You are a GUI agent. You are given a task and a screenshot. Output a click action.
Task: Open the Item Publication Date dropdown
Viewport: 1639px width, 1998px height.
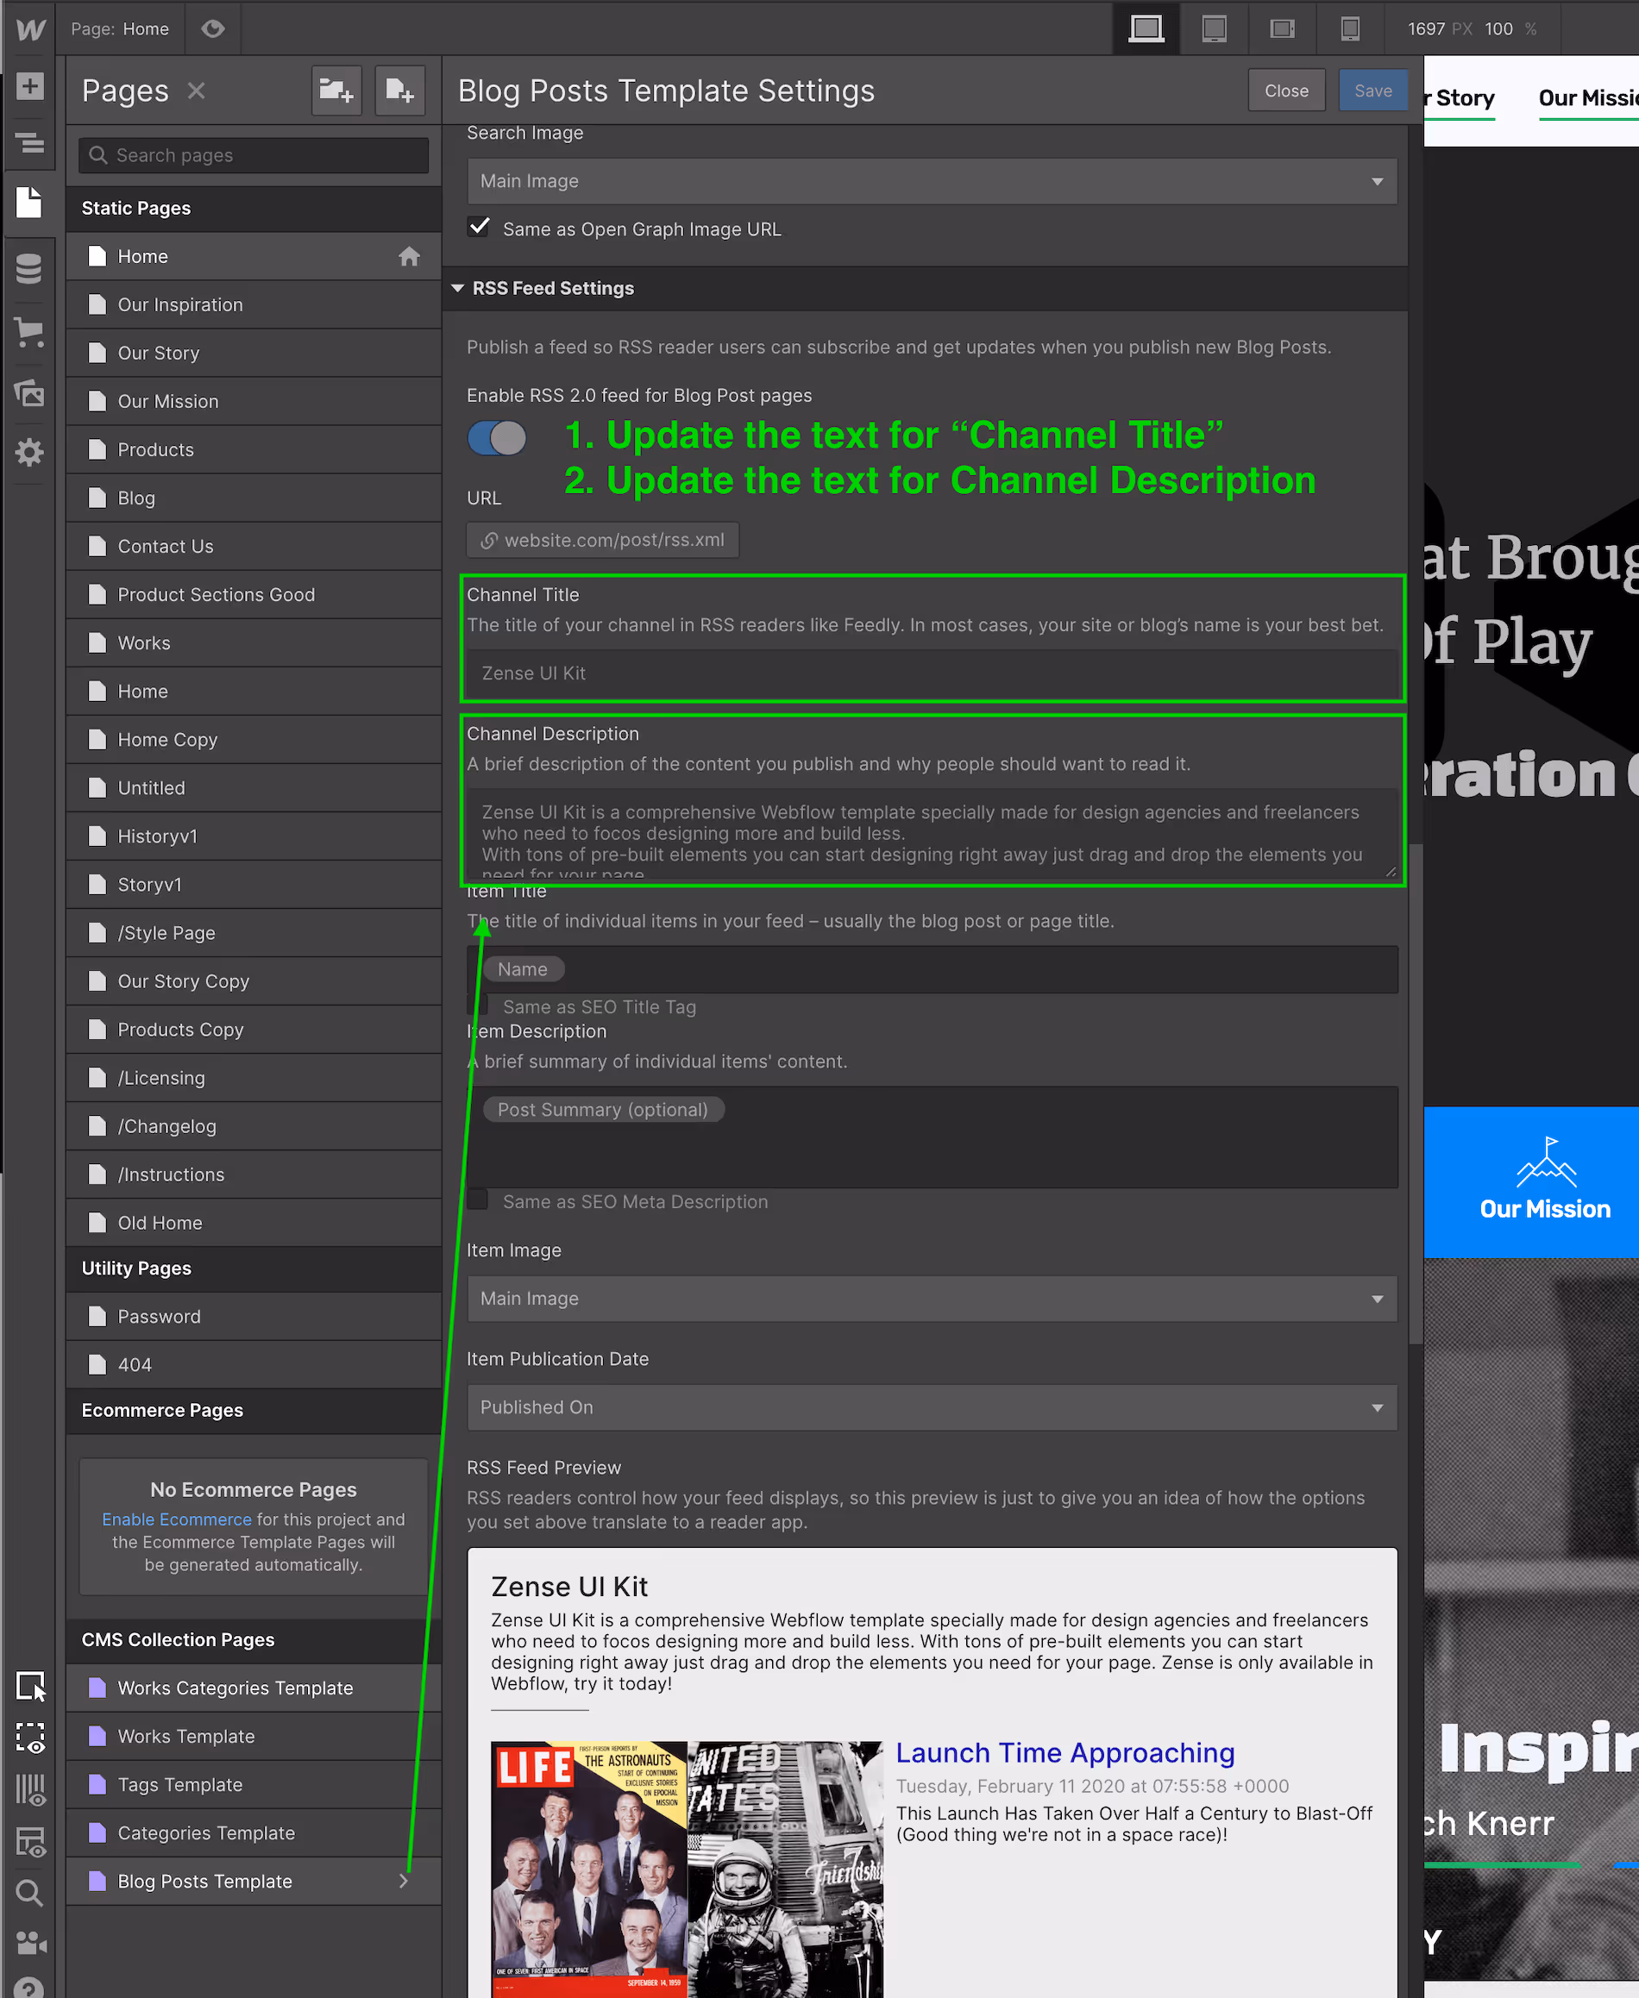(x=932, y=1407)
